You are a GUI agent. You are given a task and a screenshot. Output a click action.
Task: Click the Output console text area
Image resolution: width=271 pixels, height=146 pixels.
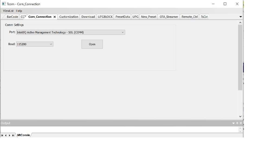(x=119, y=129)
